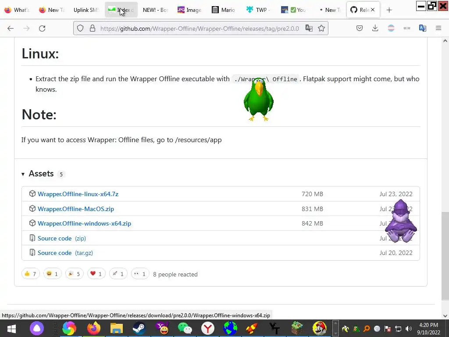Click the scrollbar up arrow

(445, 41)
